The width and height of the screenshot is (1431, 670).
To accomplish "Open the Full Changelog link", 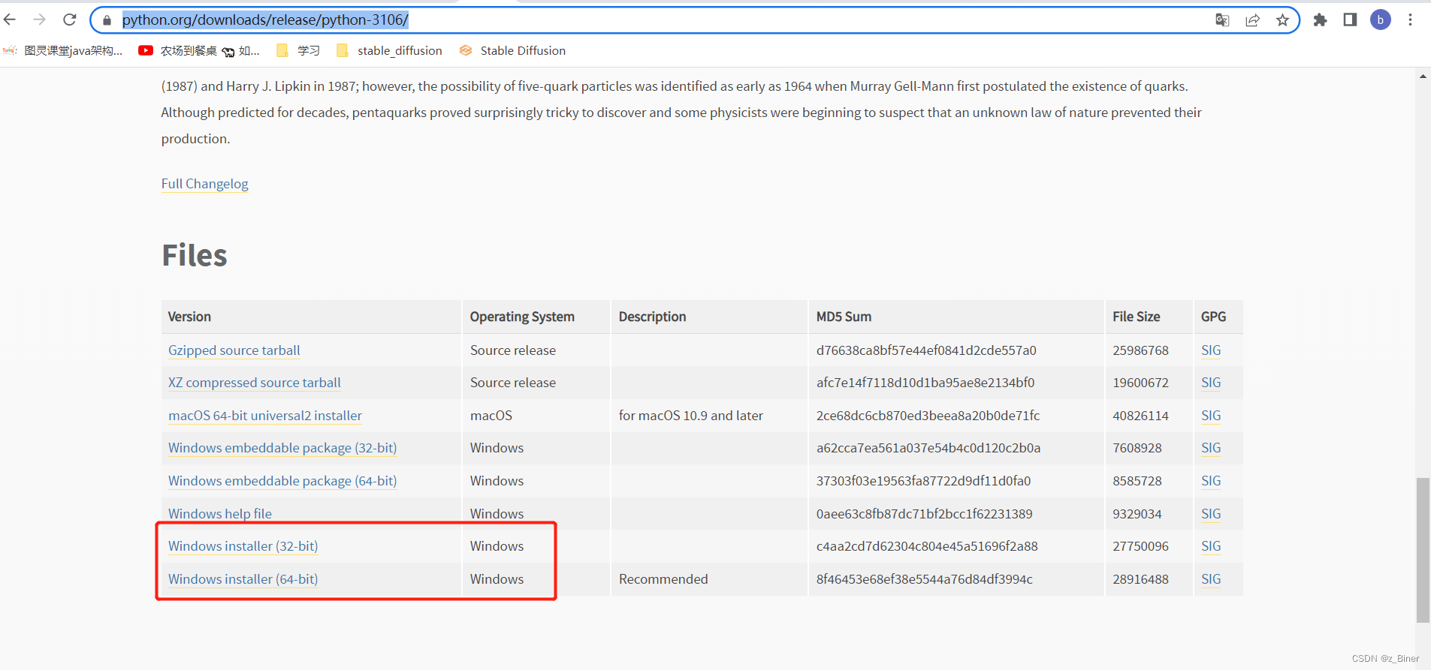I will coord(204,184).
